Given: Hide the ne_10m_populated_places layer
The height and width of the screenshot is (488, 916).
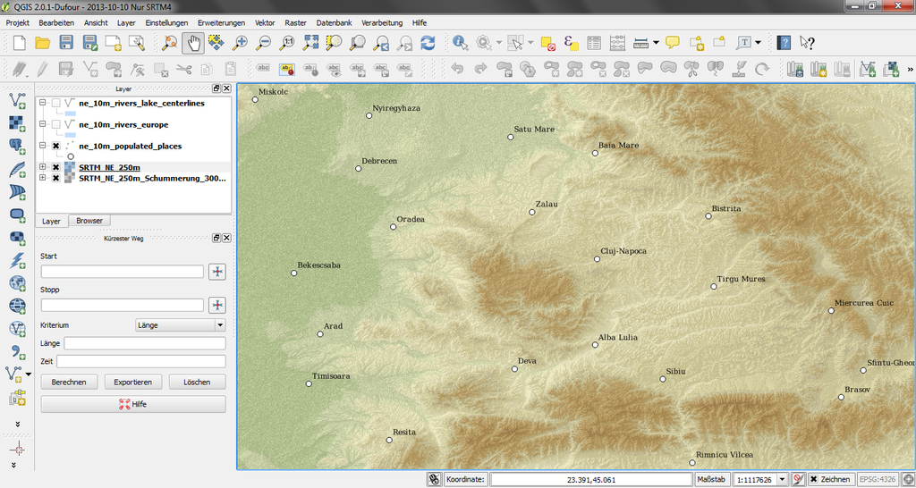Looking at the screenshot, I should [56, 146].
